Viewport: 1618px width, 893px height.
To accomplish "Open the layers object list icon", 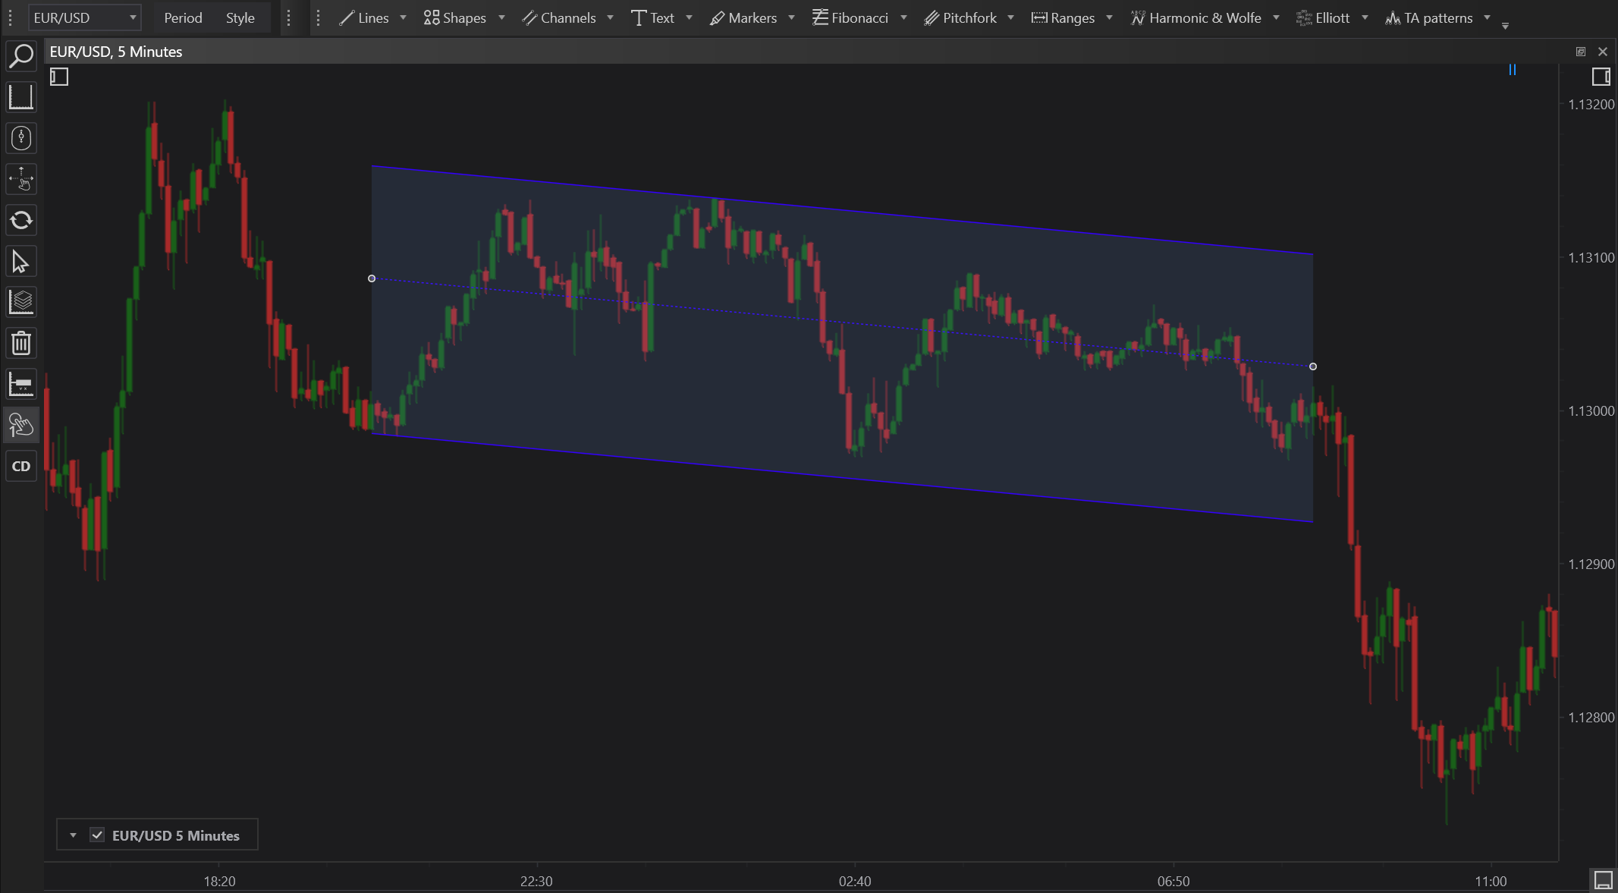I will 21,302.
